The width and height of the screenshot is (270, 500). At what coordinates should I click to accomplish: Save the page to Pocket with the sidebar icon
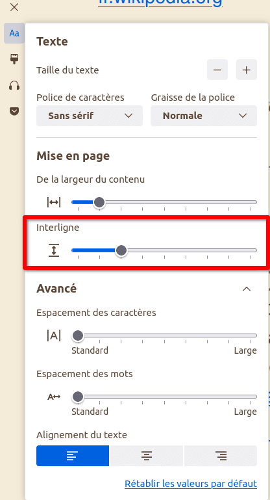14,111
